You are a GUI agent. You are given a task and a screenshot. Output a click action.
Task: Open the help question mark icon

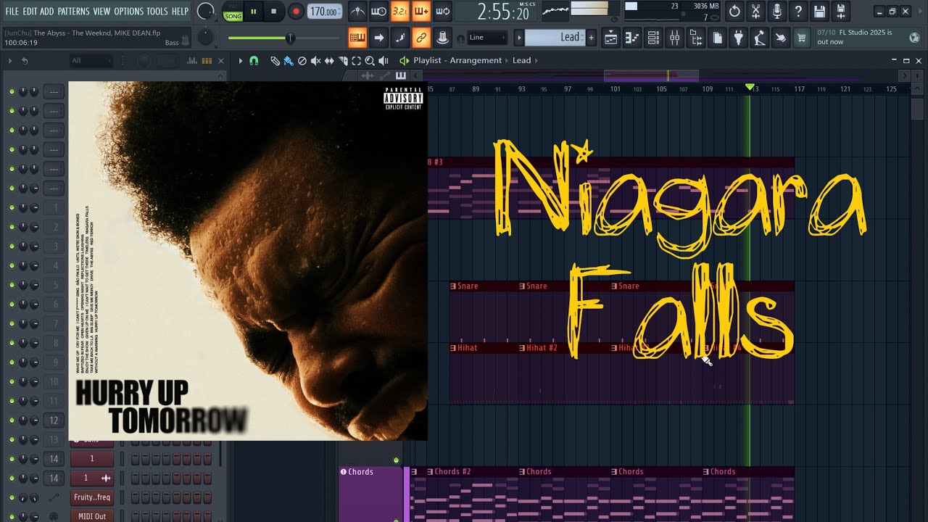[x=798, y=12]
